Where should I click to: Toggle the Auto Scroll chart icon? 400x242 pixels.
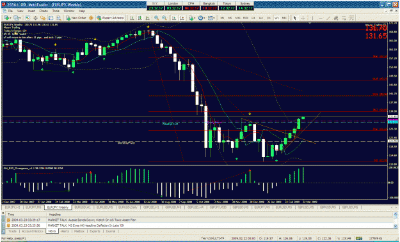pyautogui.click(x=173, y=18)
